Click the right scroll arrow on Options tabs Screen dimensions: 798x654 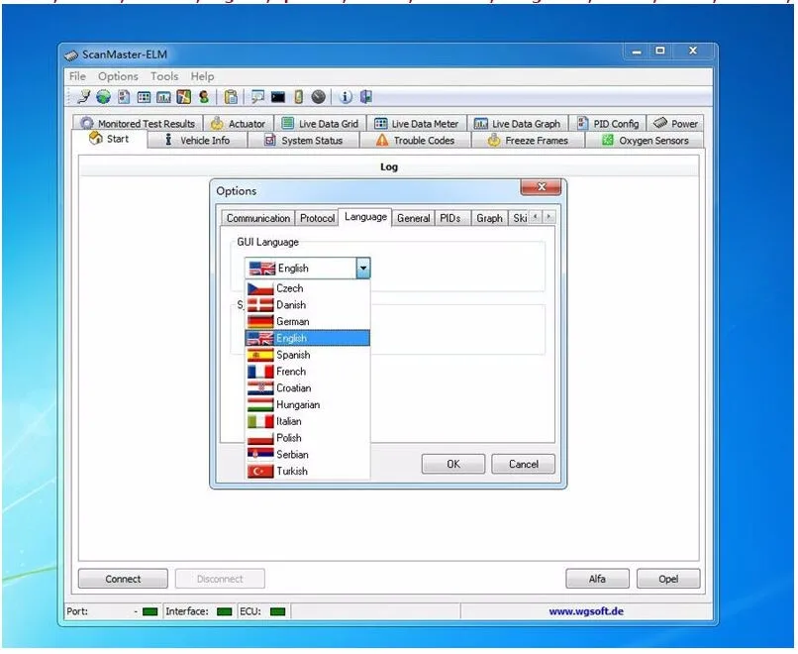(x=549, y=217)
